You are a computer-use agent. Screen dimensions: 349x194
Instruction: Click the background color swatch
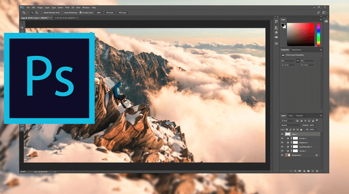285,27
